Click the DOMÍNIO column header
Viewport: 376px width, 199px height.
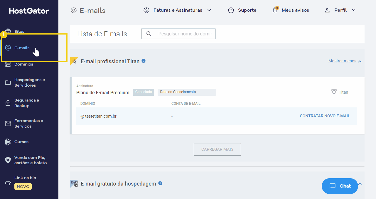point(88,104)
